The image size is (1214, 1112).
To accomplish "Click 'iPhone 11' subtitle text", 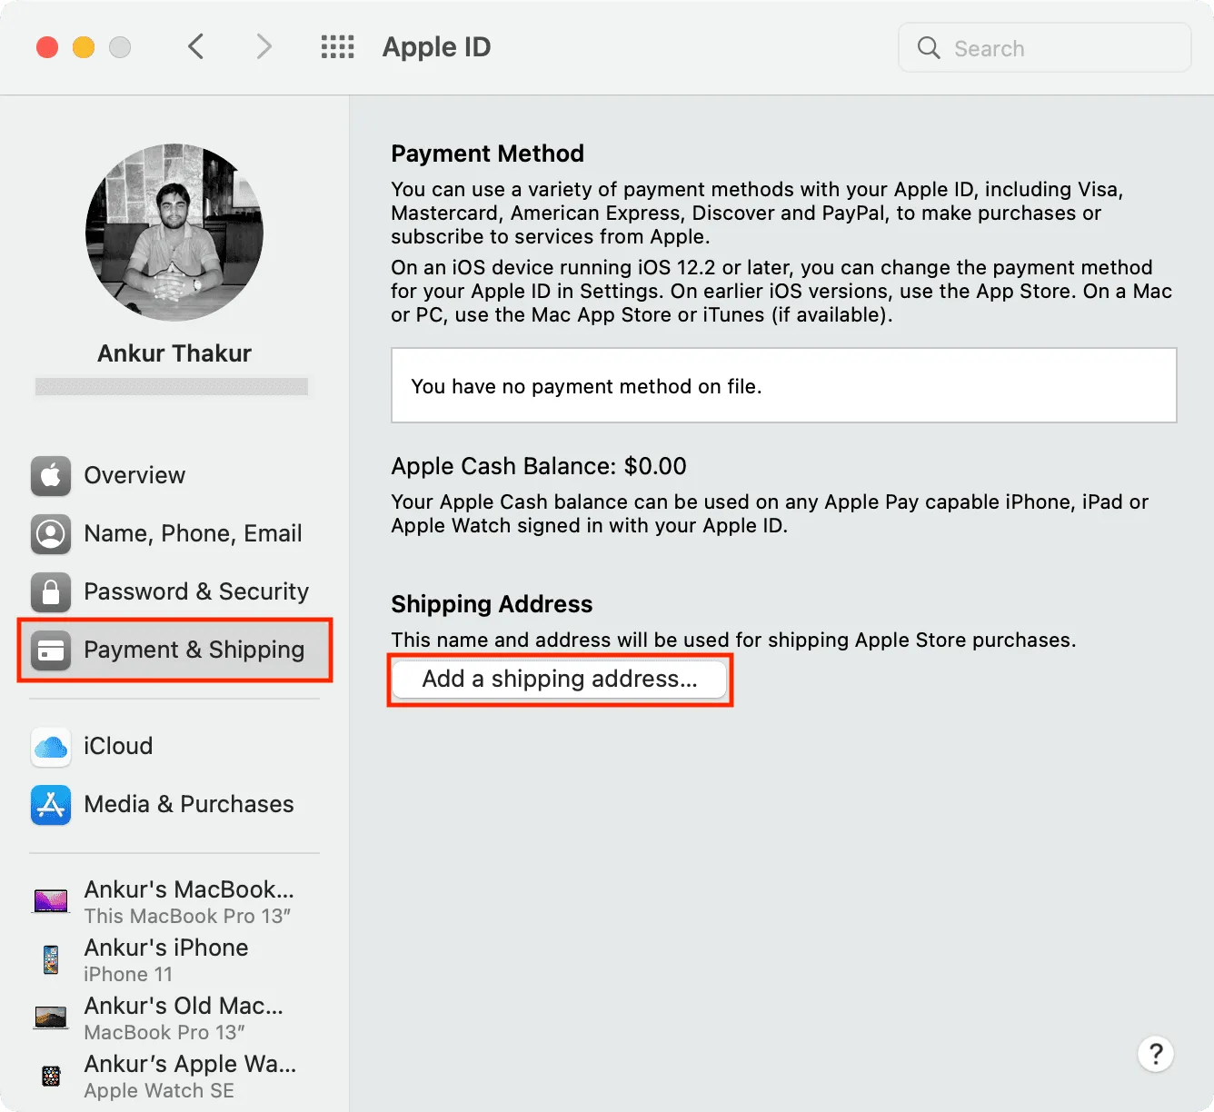I will tap(128, 975).
